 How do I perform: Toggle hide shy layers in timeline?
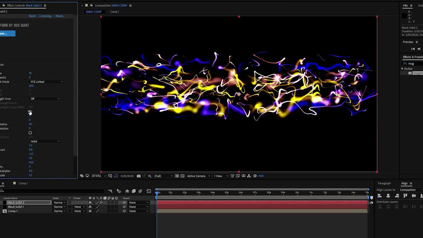[x=127, y=191]
